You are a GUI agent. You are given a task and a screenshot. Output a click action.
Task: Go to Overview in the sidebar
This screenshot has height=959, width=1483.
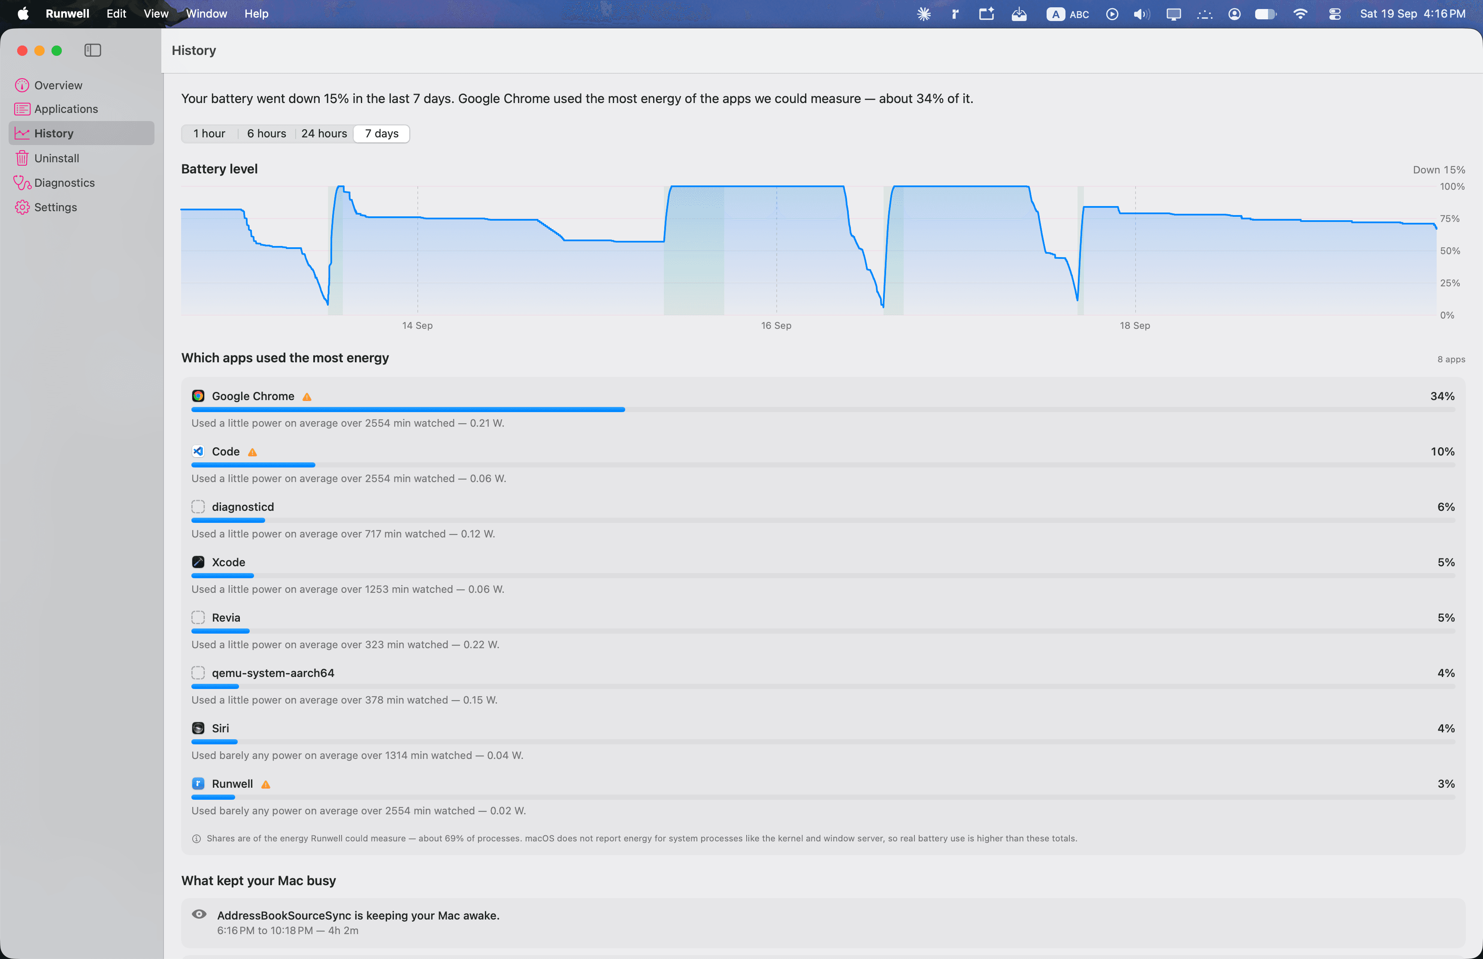[x=82, y=85]
